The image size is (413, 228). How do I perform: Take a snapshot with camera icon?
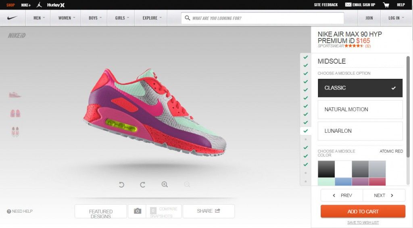138,211
